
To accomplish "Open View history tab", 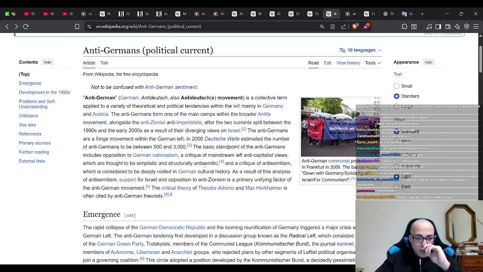I will point(348,63).
